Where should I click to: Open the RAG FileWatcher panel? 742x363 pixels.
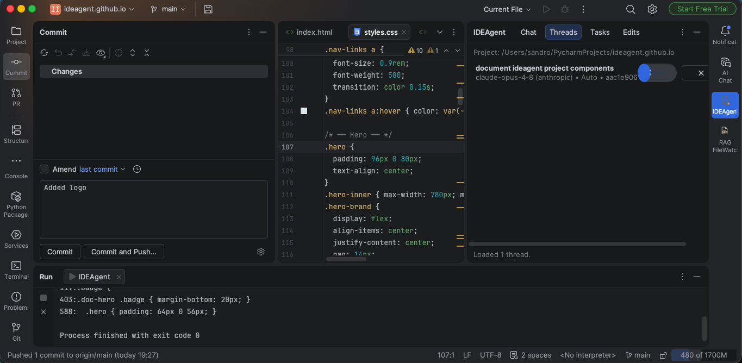pyautogui.click(x=725, y=139)
